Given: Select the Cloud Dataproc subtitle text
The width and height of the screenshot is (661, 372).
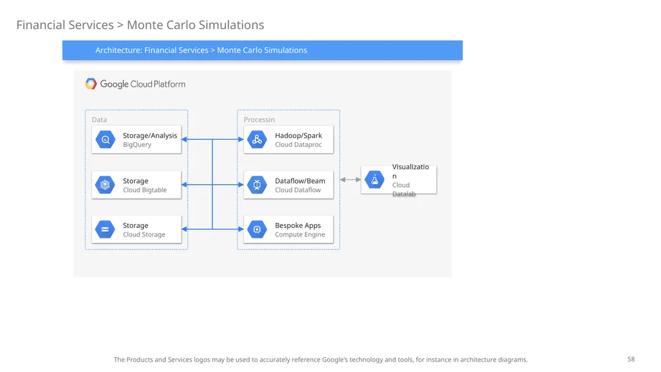Looking at the screenshot, I should click(x=298, y=145).
